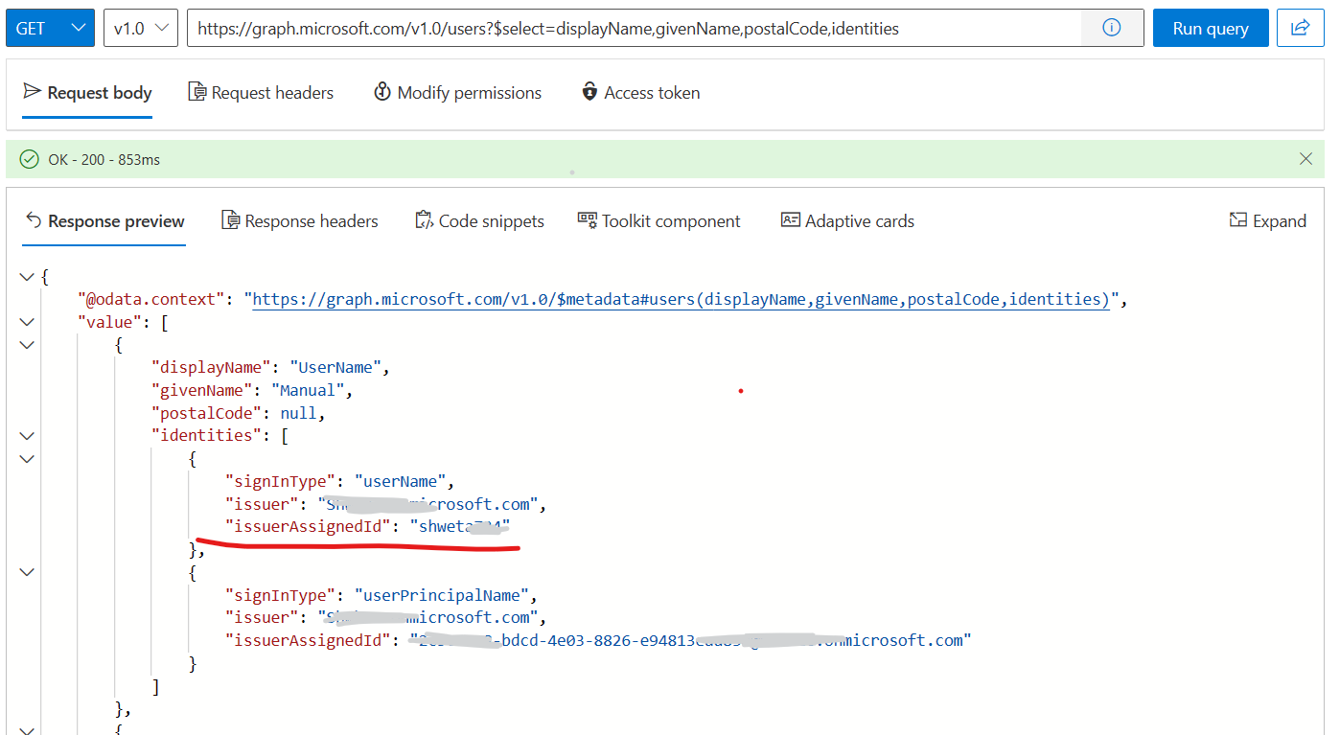Switch to the Request headers tab

pos(261,92)
